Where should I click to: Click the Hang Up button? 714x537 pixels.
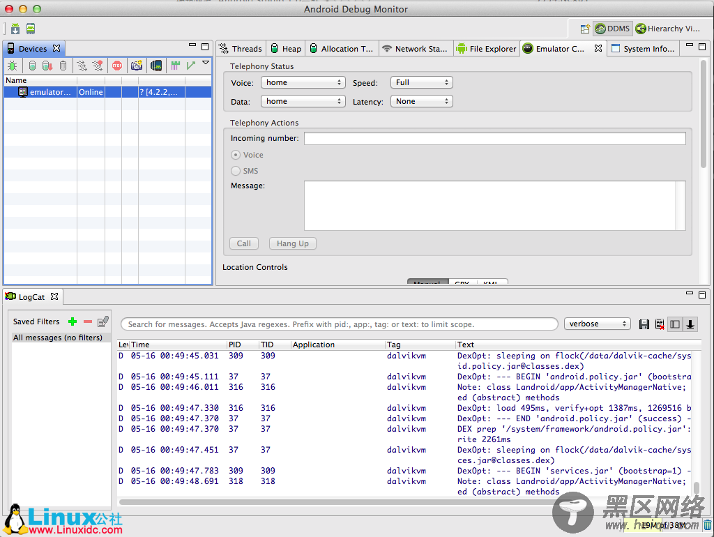pos(292,243)
